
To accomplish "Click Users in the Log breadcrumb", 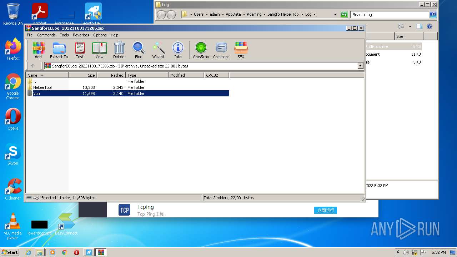I will pos(199,15).
